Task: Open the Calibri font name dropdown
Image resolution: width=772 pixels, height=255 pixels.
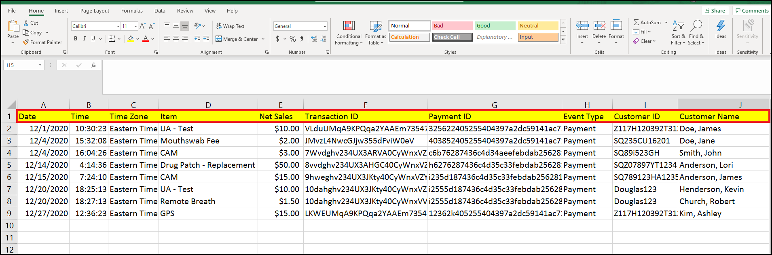Action: coord(118,26)
